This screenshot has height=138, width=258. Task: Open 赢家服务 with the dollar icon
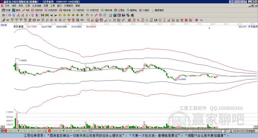(158, 10)
